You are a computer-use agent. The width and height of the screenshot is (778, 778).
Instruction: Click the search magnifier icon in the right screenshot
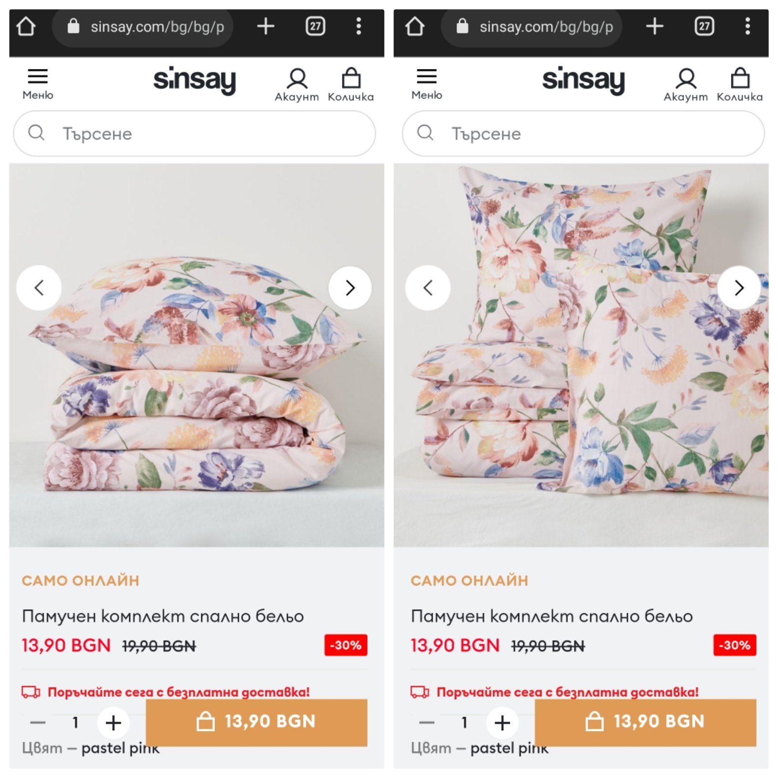(x=425, y=133)
